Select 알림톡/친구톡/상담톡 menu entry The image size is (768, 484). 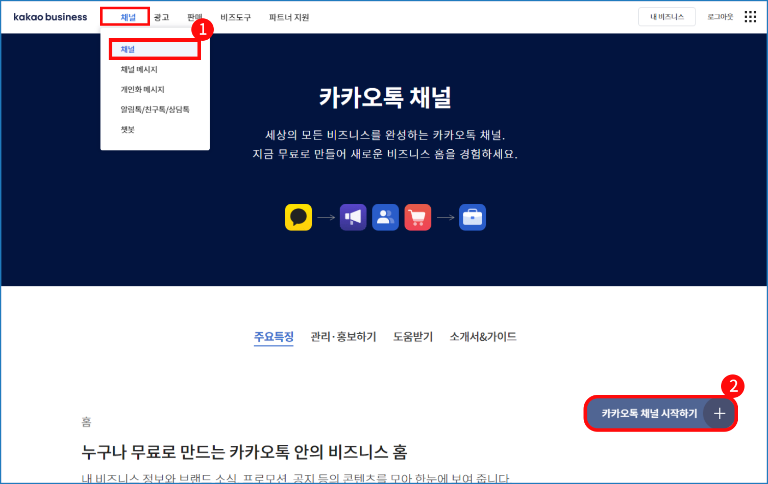click(x=155, y=110)
